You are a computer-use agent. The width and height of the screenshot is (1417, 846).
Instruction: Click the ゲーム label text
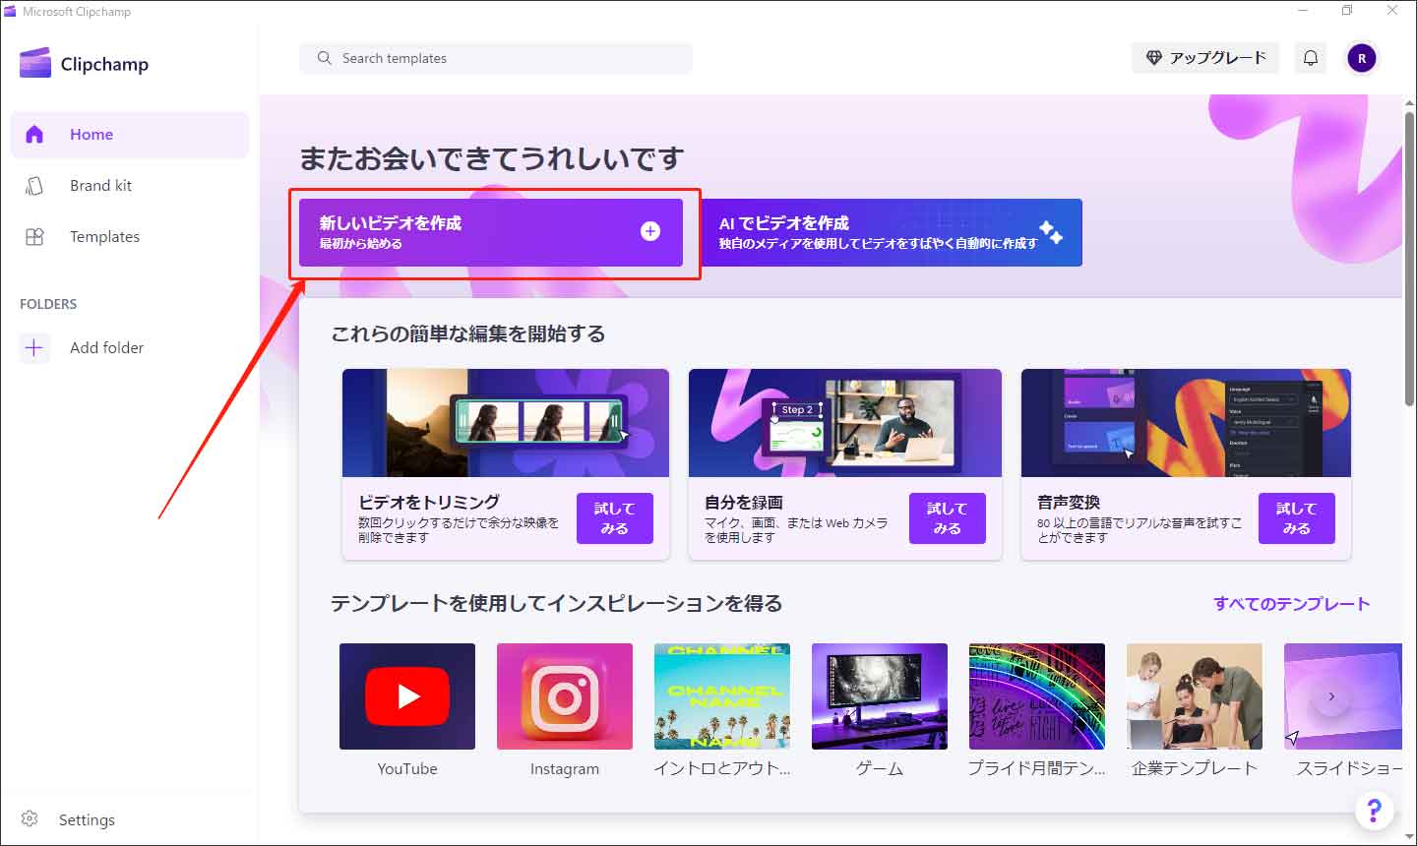click(880, 769)
